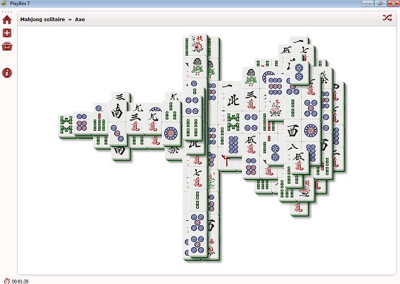Image resolution: width=400 pixels, height=284 pixels.
Task: Pick the one-circle tile on the handle
Action: pos(171,134)
